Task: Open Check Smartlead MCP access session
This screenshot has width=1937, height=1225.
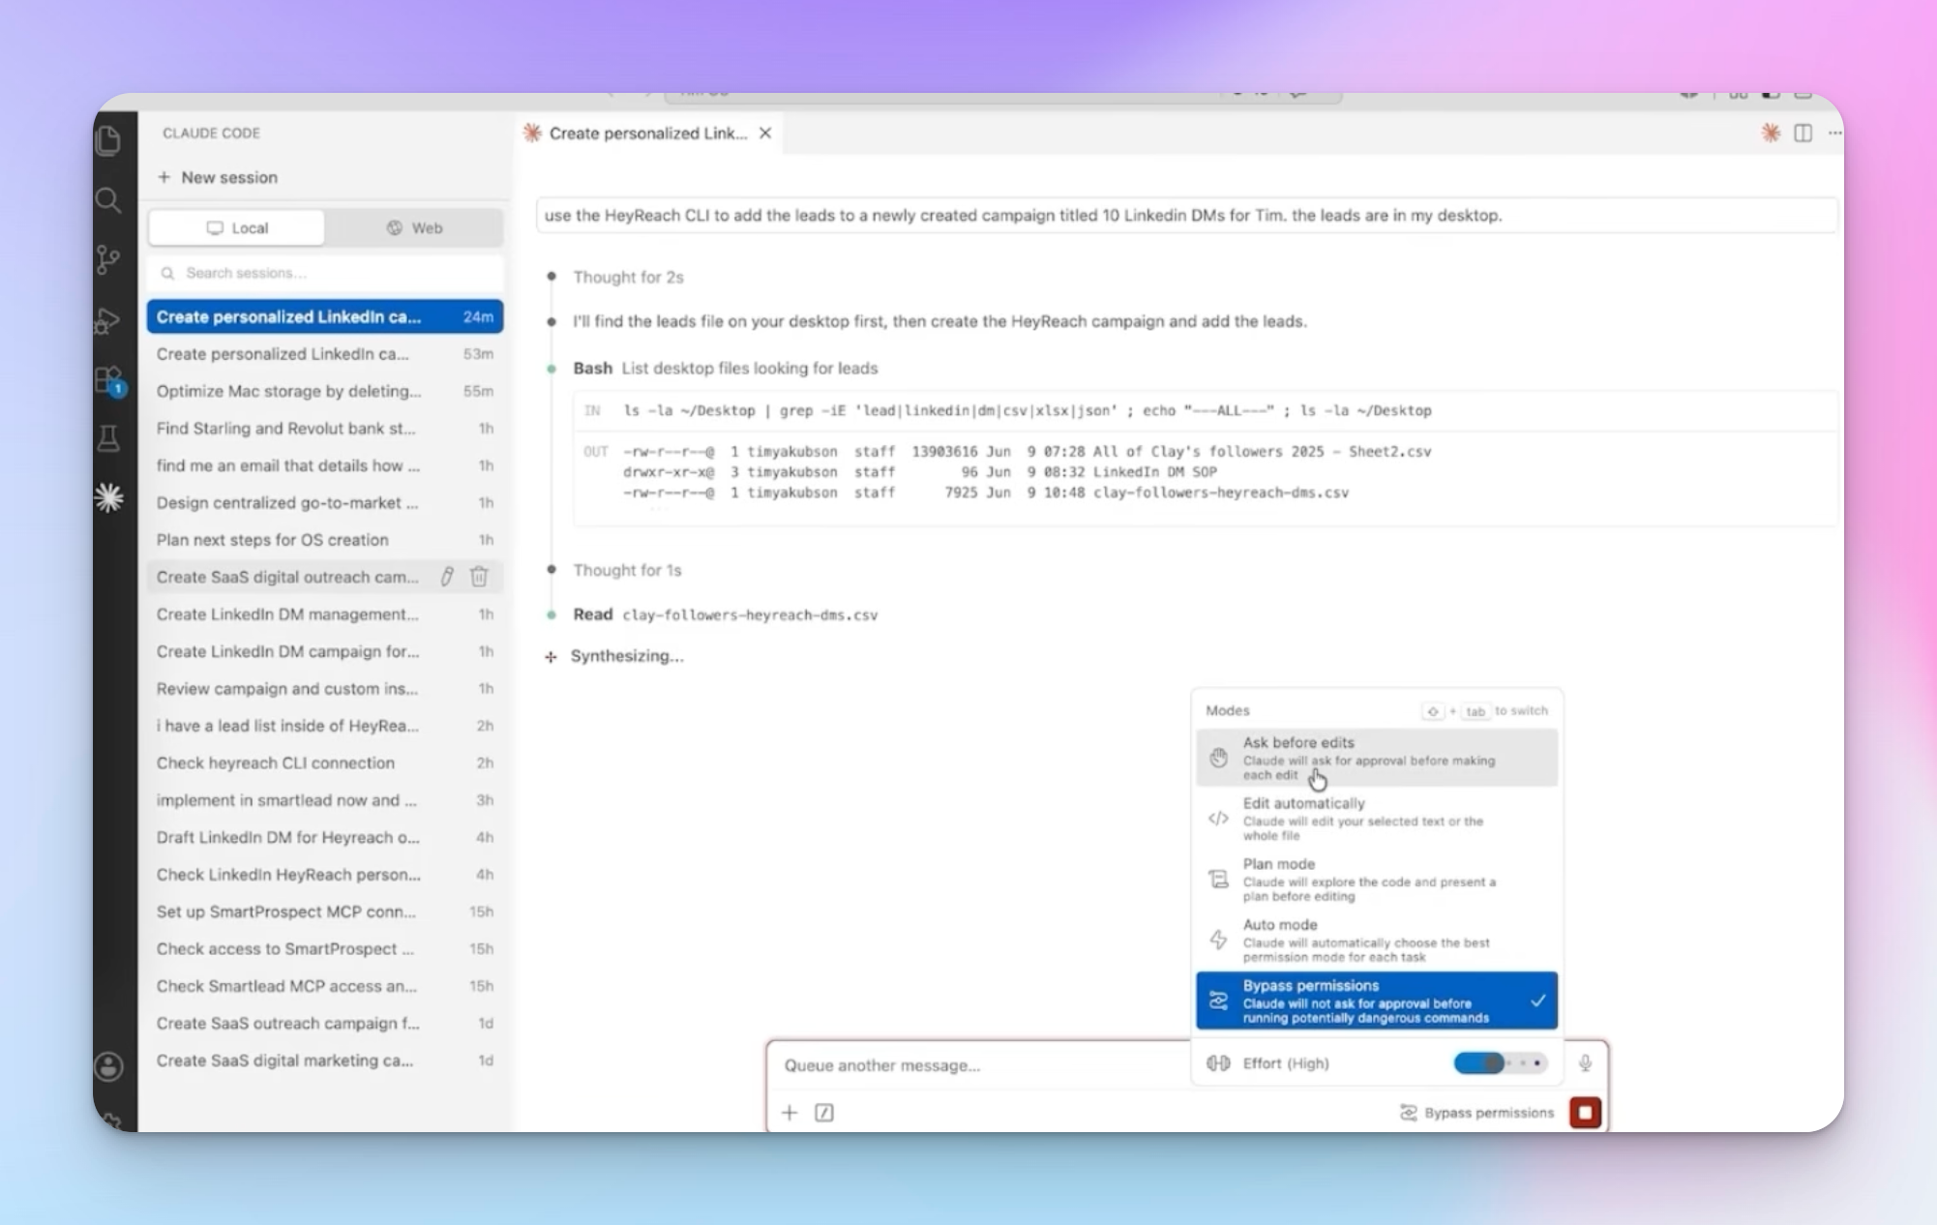Action: (325, 986)
